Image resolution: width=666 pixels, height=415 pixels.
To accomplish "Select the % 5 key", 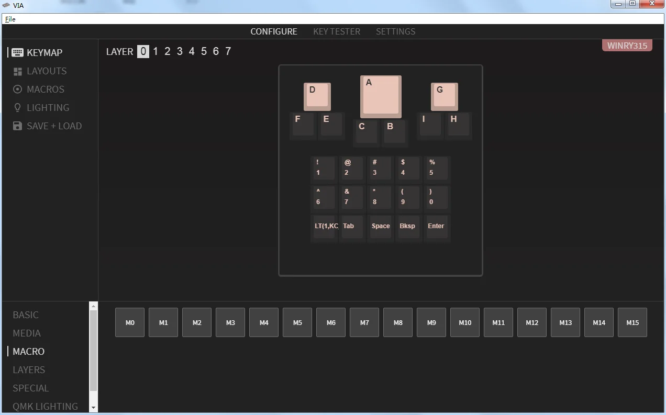I will coord(437,169).
